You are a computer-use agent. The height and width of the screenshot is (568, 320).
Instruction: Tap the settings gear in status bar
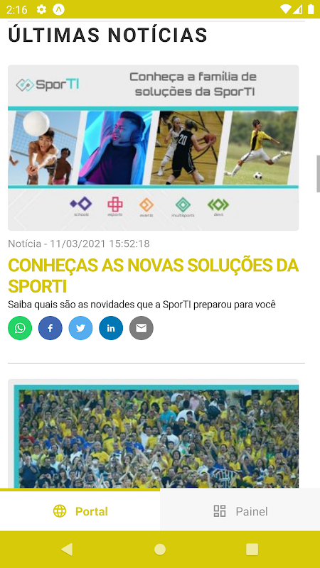41,9
